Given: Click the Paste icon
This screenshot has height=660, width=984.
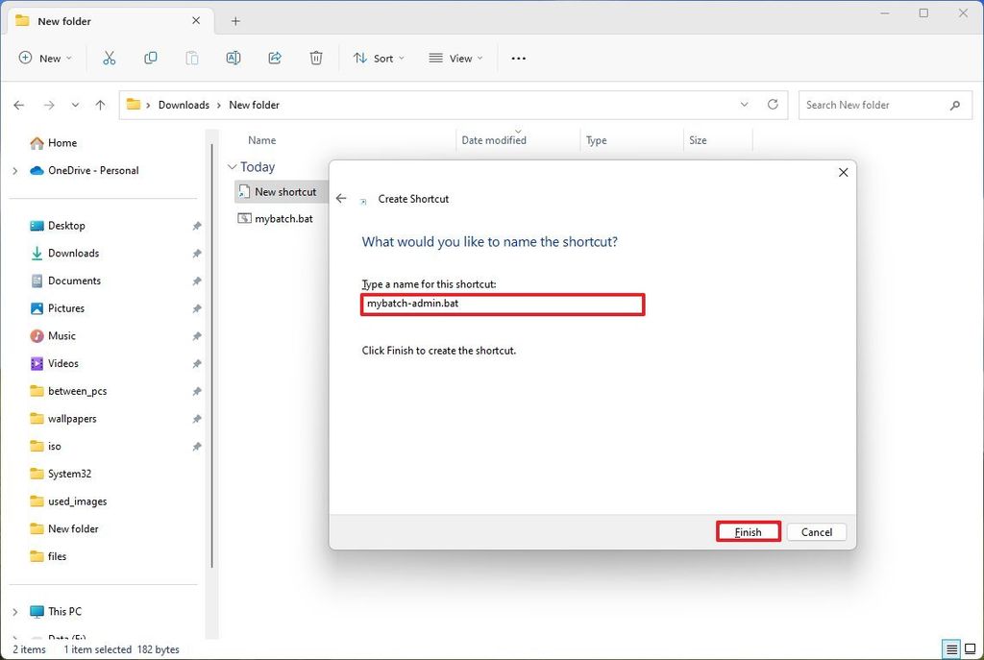Looking at the screenshot, I should (191, 58).
